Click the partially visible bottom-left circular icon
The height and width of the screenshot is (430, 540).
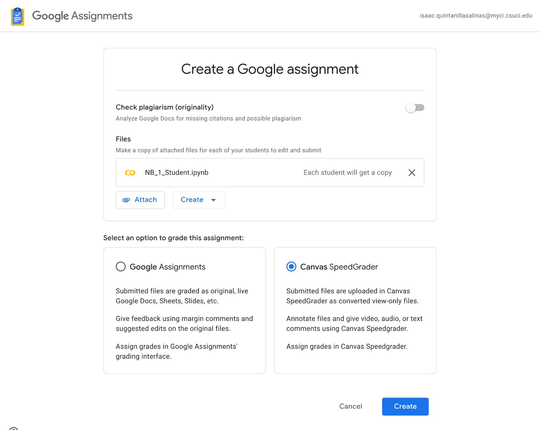[x=13, y=428]
